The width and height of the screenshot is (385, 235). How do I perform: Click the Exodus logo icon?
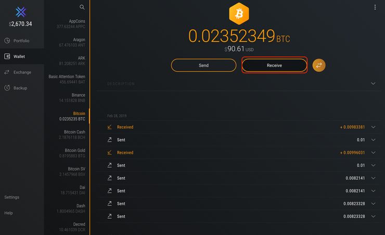pos(21,12)
